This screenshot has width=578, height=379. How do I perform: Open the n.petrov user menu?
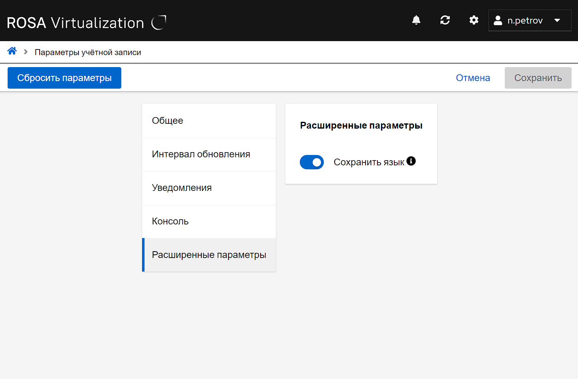pos(525,21)
